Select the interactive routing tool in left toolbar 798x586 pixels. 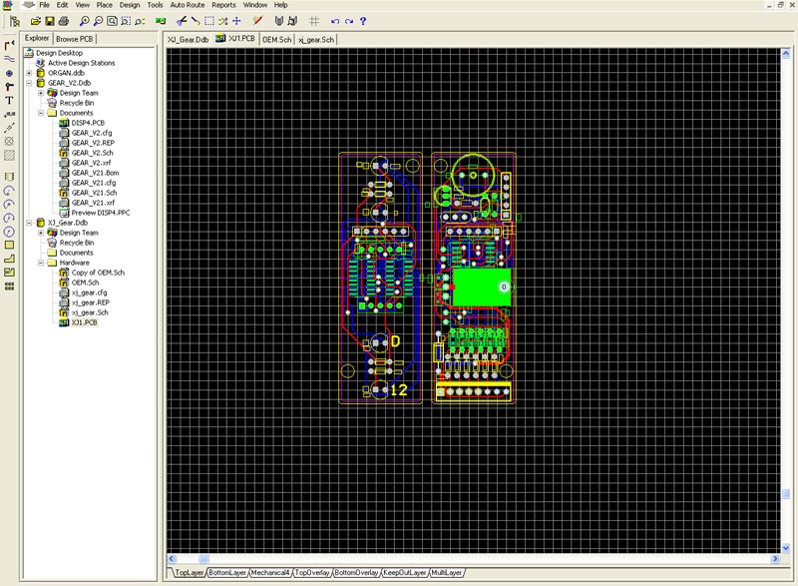[9, 45]
